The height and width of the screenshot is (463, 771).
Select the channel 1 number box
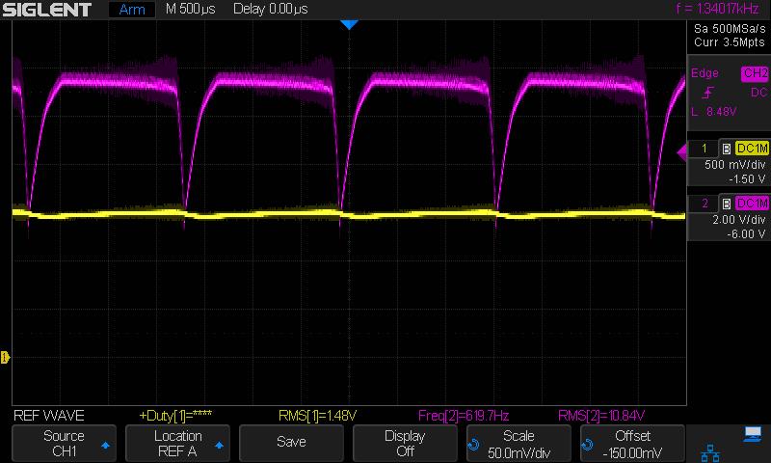[705, 149]
